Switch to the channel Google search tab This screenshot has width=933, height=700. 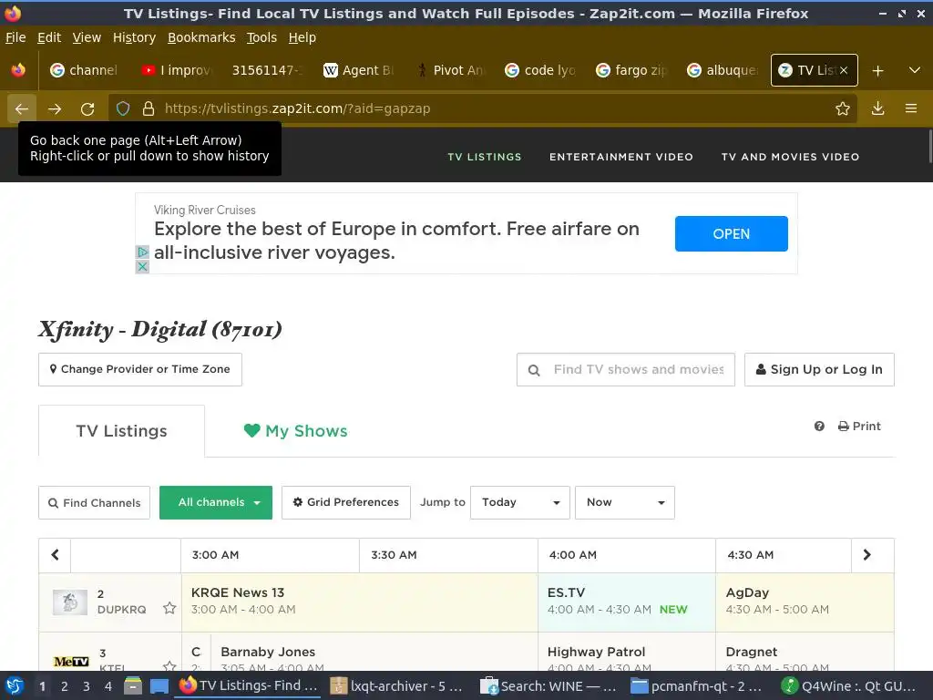pyautogui.click(x=84, y=70)
